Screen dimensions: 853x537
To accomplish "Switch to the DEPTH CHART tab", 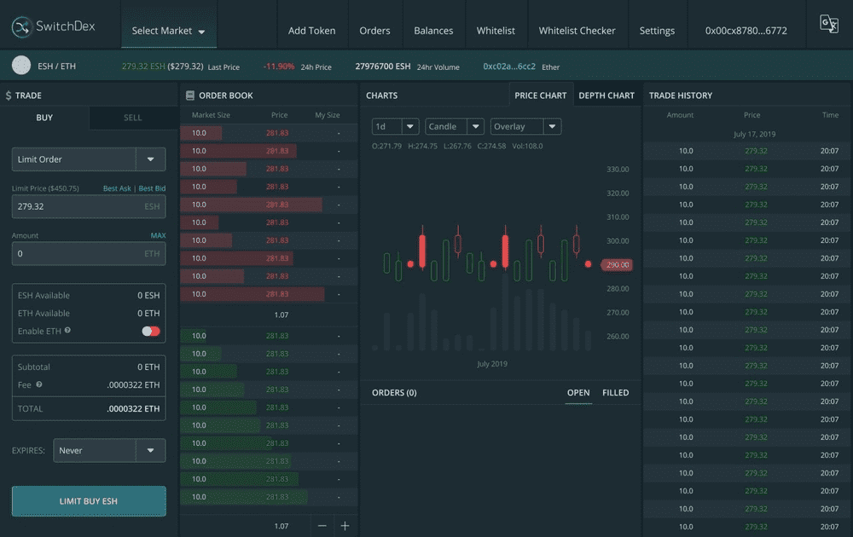I will coord(606,95).
